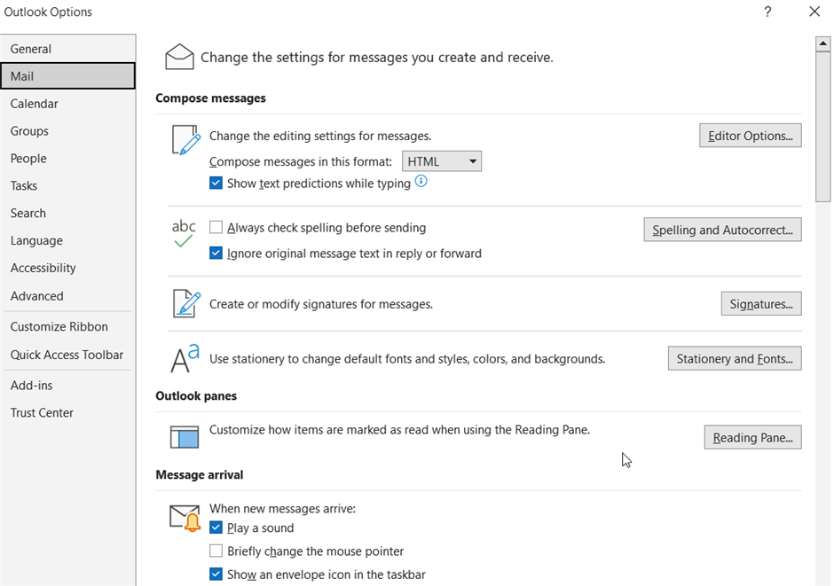This screenshot has height=586, width=834.
Task: Click the Aa stationery icon
Action: pos(182,356)
